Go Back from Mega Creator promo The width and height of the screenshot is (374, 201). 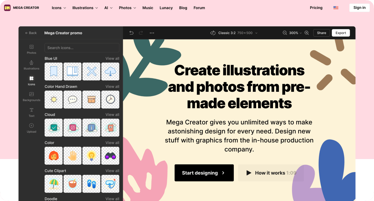31,33
